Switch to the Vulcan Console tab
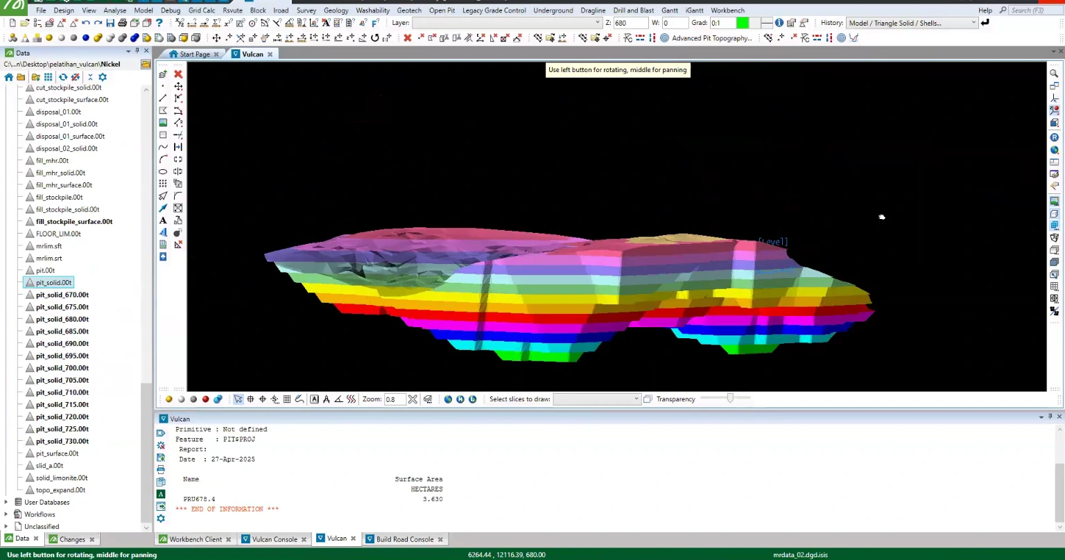 275,539
